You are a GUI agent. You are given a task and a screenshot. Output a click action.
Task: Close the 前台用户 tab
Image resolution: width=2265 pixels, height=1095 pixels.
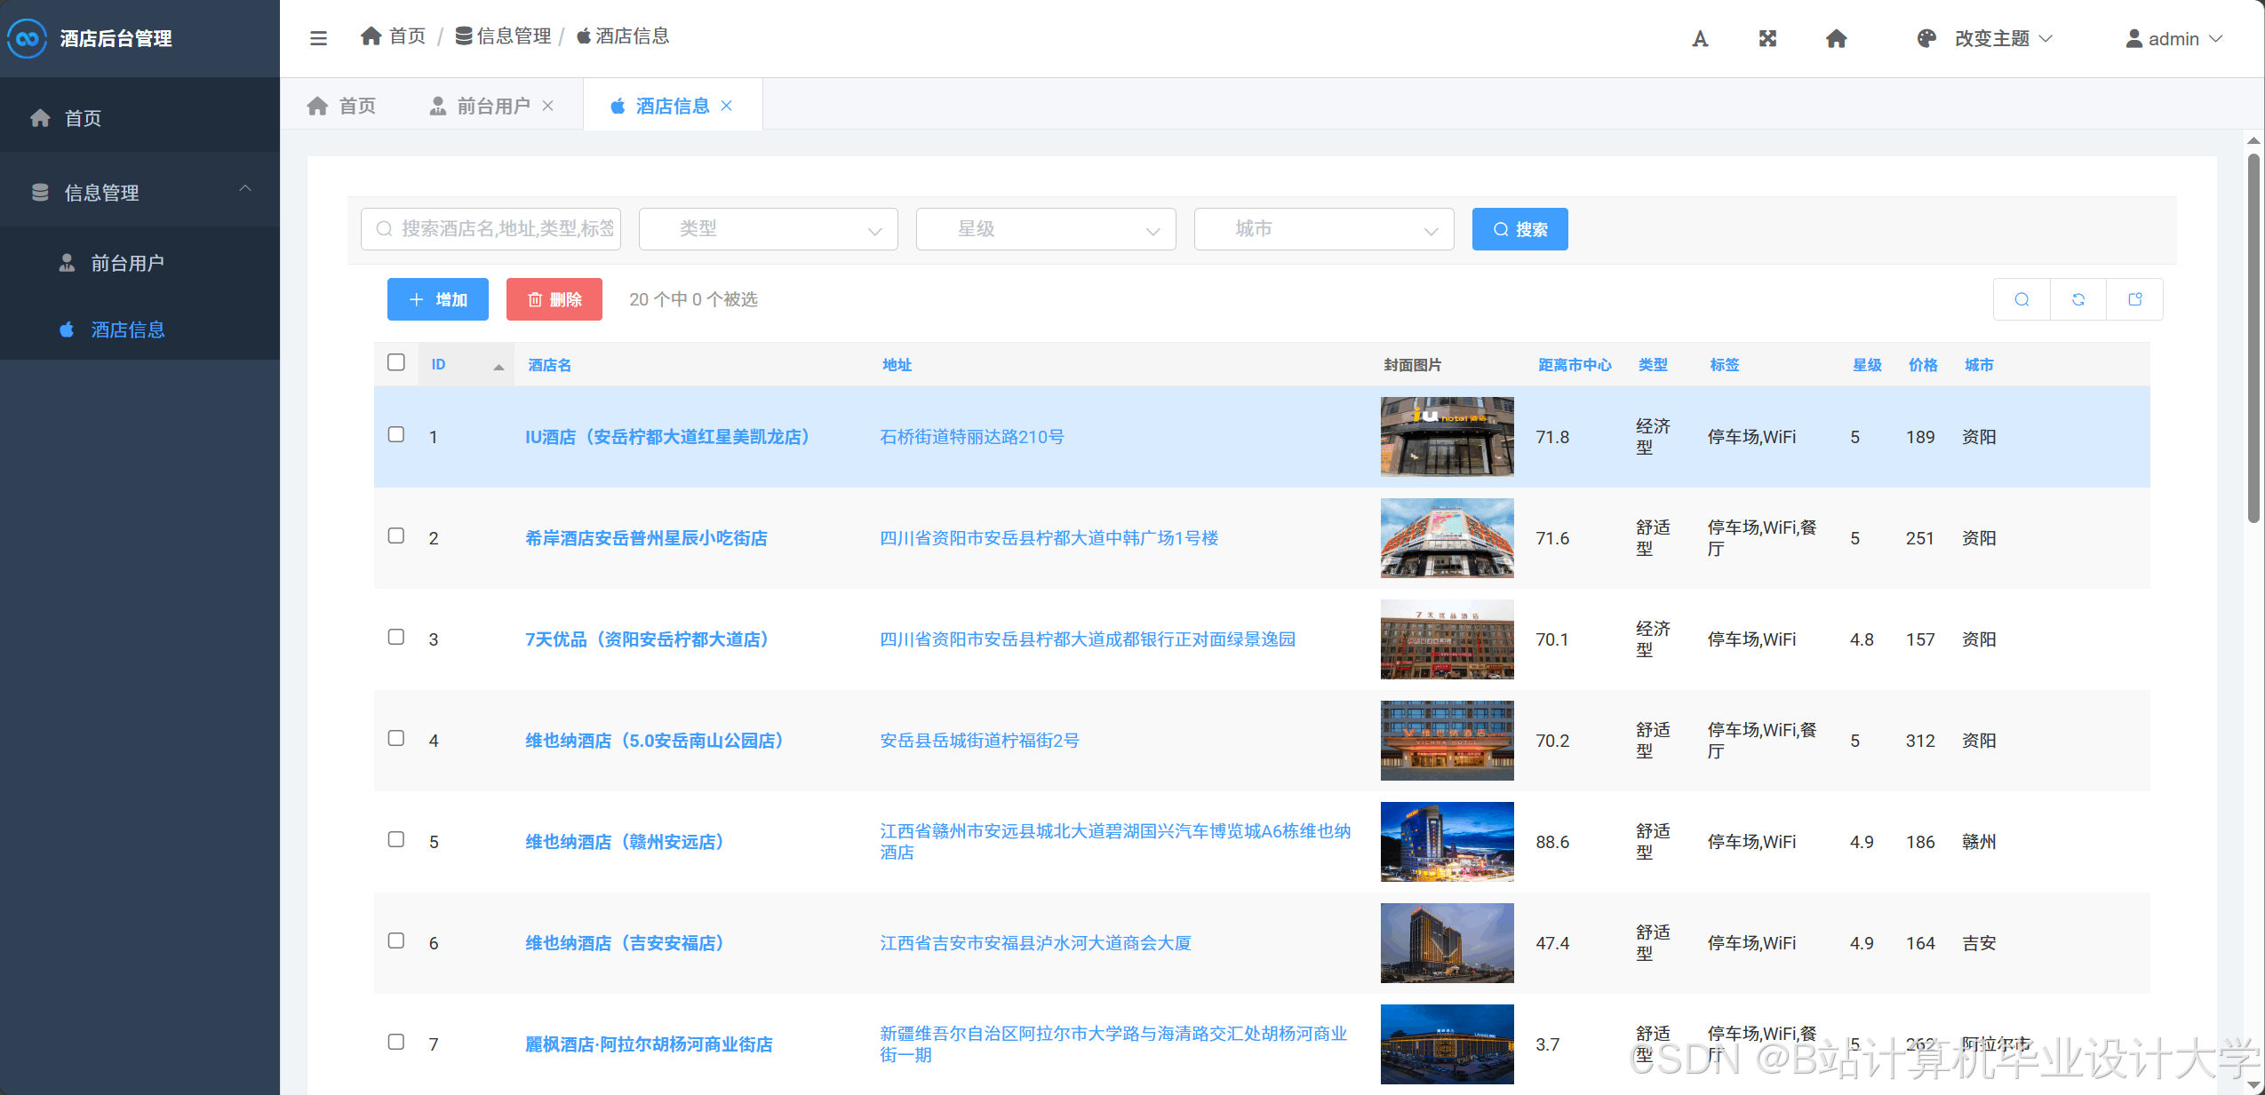(548, 106)
